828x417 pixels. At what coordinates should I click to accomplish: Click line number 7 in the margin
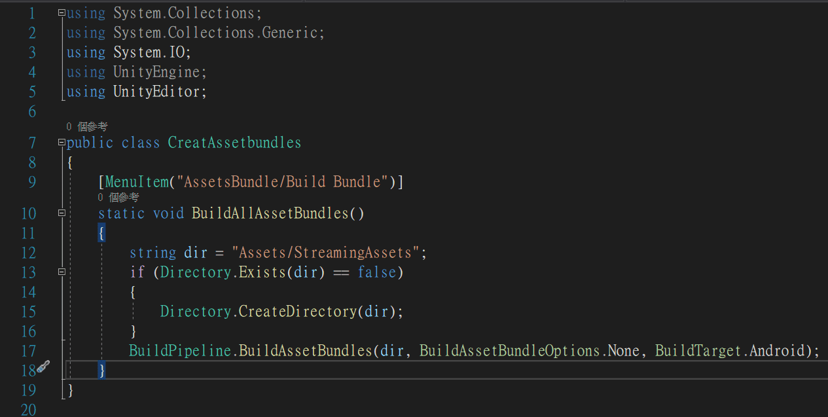[32, 143]
